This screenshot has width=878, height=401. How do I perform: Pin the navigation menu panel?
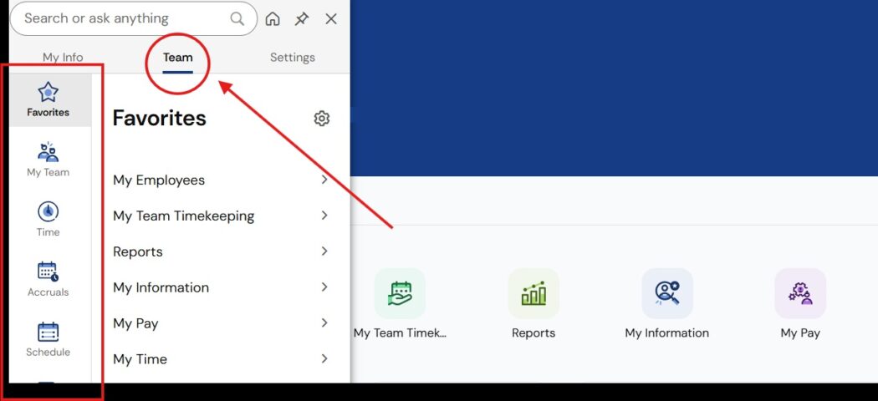point(302,19)
